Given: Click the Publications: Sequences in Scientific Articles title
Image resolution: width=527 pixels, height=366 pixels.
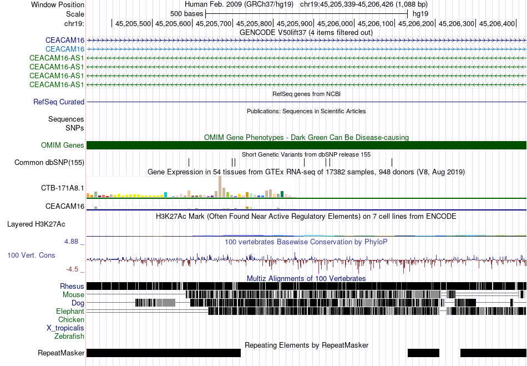Looking at the screenshot, I should tap(306, 111).
